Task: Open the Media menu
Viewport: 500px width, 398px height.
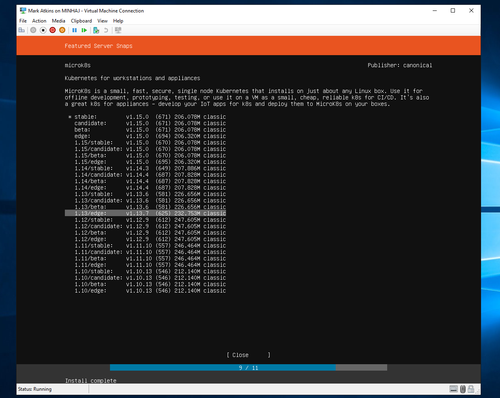Action: pos(58,21)
